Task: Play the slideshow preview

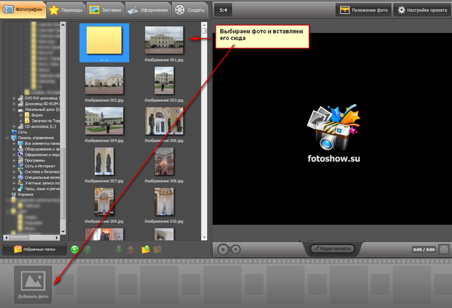Action: (x=223, y=249)
